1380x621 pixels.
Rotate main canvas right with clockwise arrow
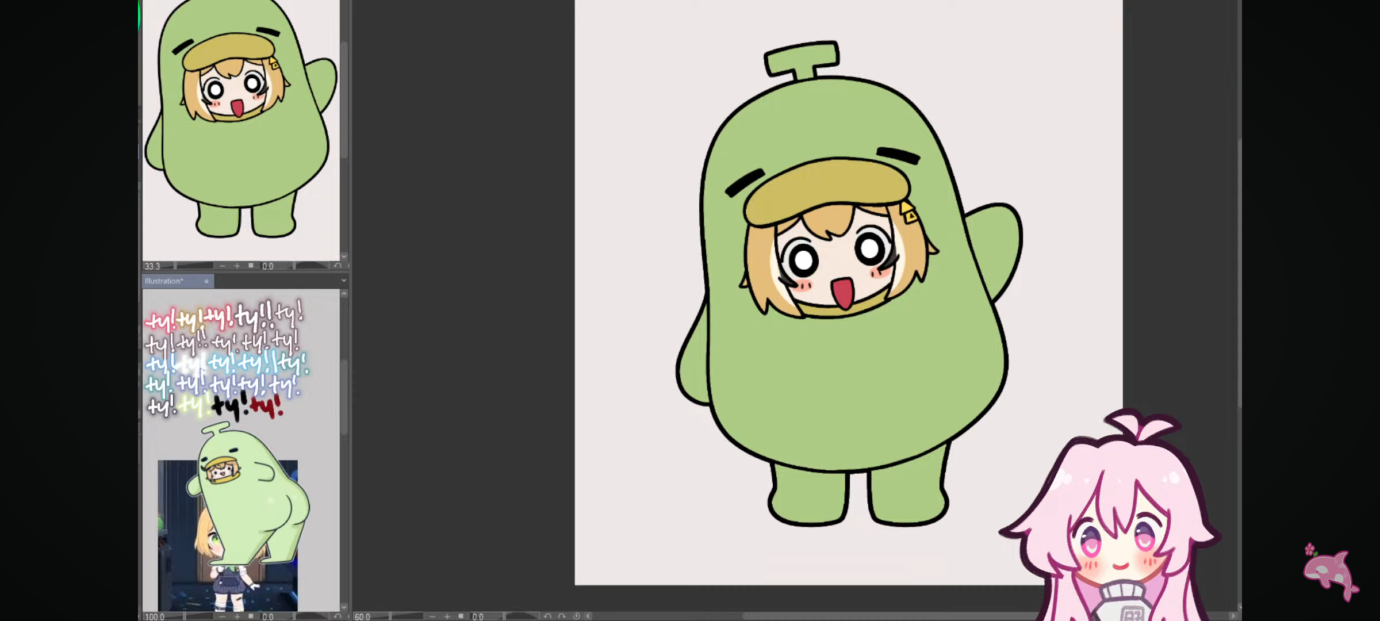point(562,616)
